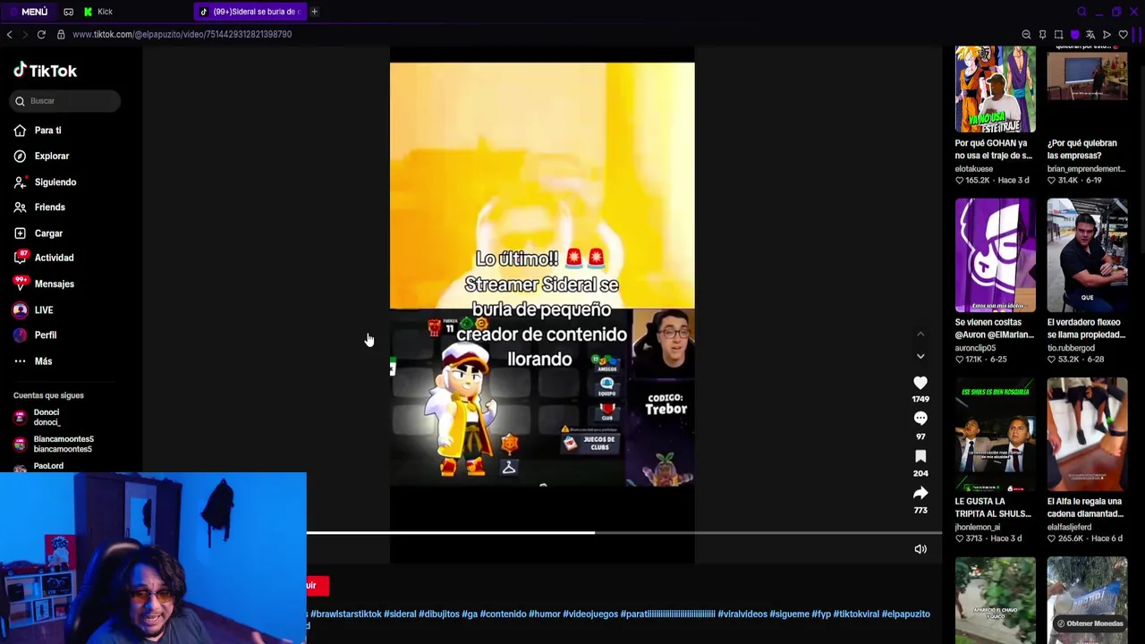Open the #humor hashtag

(x=544, y=614)
